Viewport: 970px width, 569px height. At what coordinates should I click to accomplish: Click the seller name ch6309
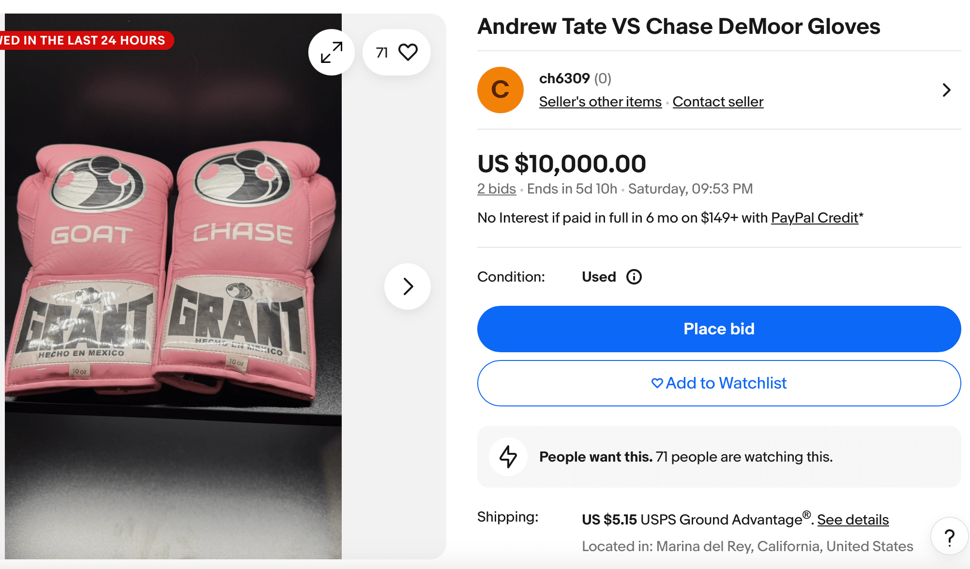click(x=564, y=78)
